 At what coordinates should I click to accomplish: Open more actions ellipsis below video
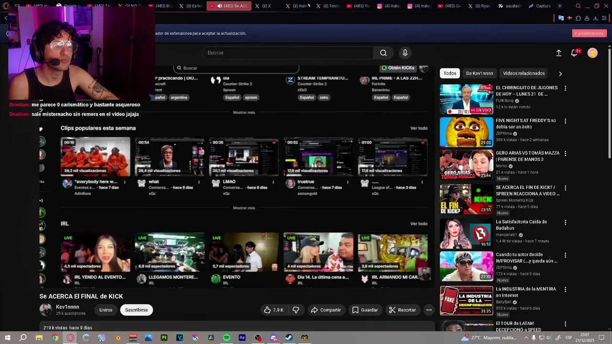[x=429, y=310]
